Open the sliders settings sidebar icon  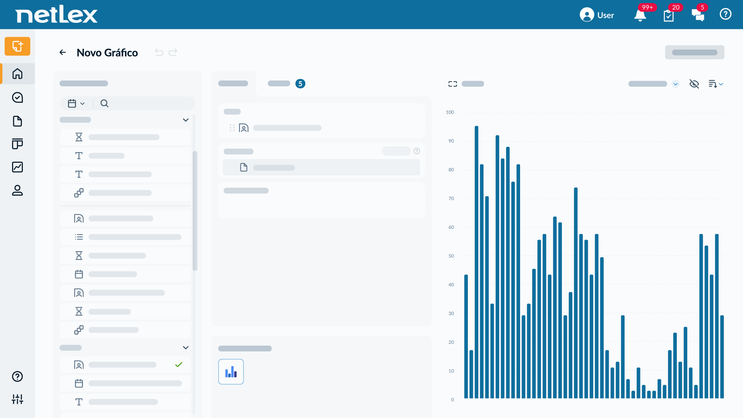coord(17,399)
